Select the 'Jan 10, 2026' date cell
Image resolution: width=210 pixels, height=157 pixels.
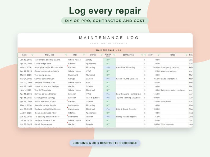(x=26, y=60)
